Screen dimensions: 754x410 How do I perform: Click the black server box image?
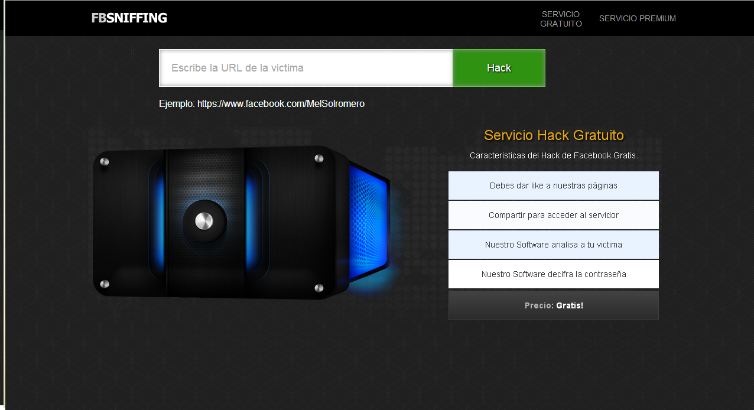point(242,222)
